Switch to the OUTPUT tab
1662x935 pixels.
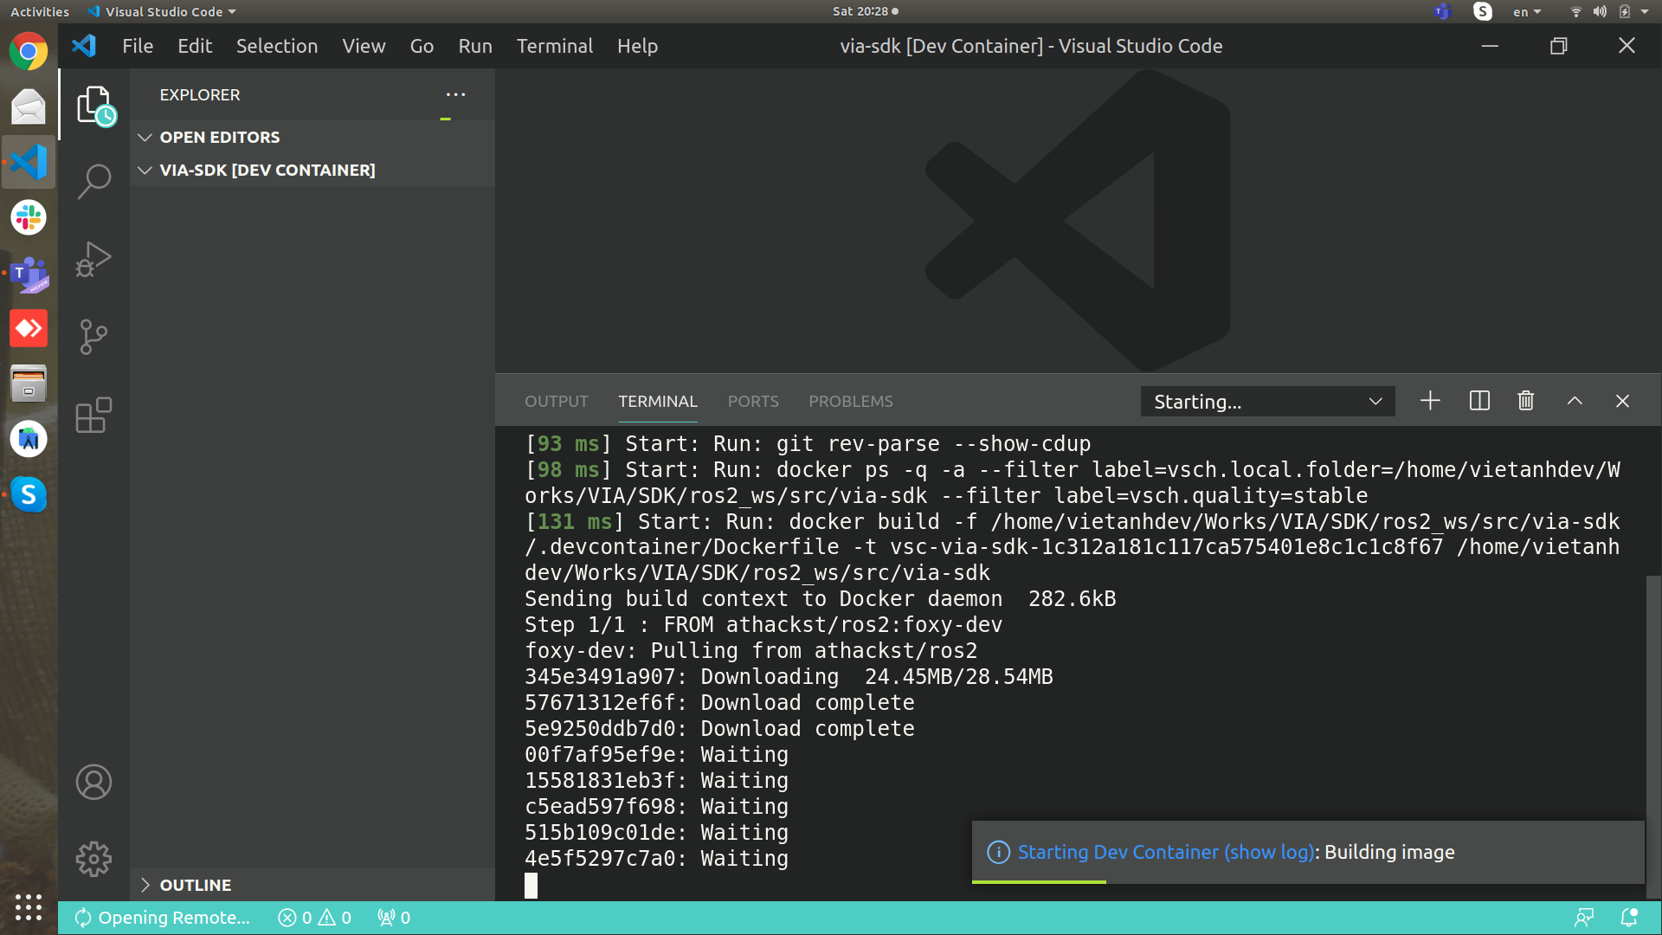point(556,402)
